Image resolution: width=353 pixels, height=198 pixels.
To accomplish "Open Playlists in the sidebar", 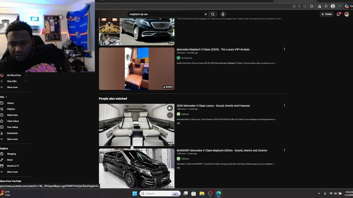I will tap(11, 109).
